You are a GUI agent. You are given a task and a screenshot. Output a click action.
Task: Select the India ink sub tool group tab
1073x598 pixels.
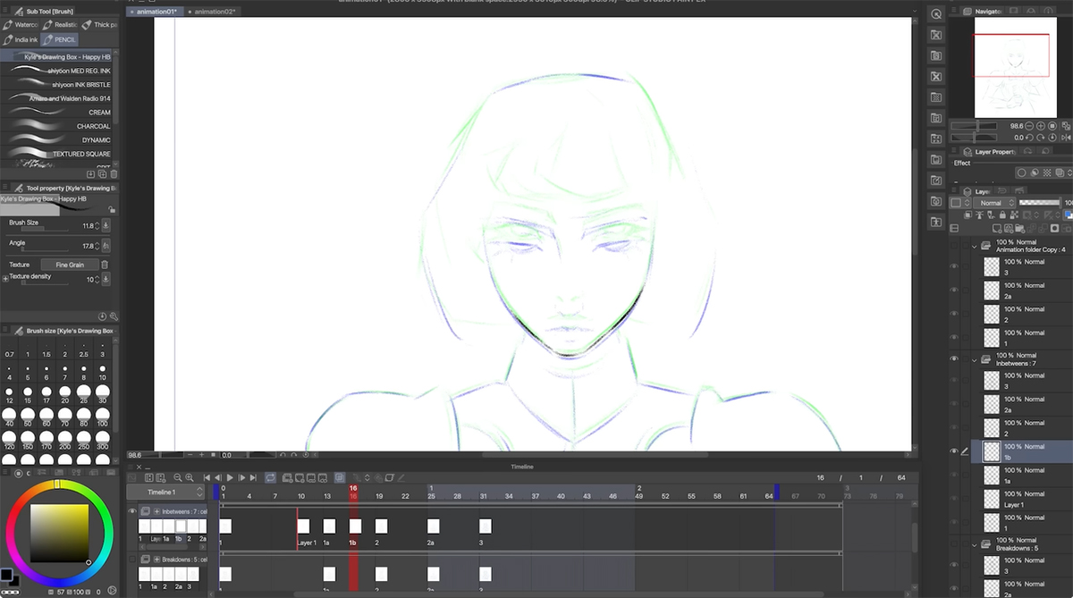20,39
